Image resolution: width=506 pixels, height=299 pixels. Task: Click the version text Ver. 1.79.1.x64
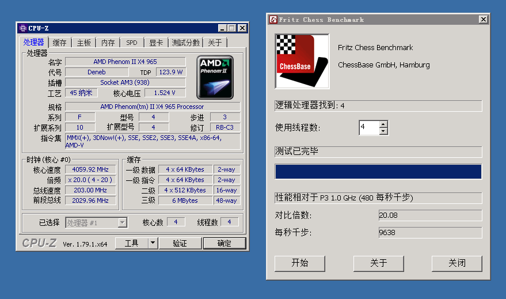(x=85, y=244)
